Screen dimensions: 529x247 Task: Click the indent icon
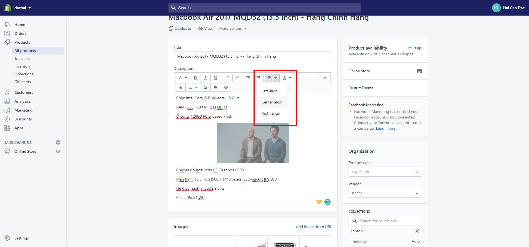[258, 78]
